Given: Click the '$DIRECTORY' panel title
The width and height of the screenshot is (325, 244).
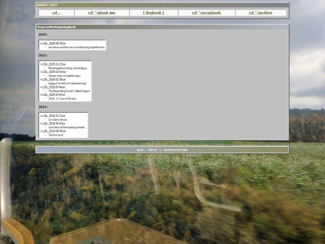Looking at the screenshot, I should click(48, 5).
